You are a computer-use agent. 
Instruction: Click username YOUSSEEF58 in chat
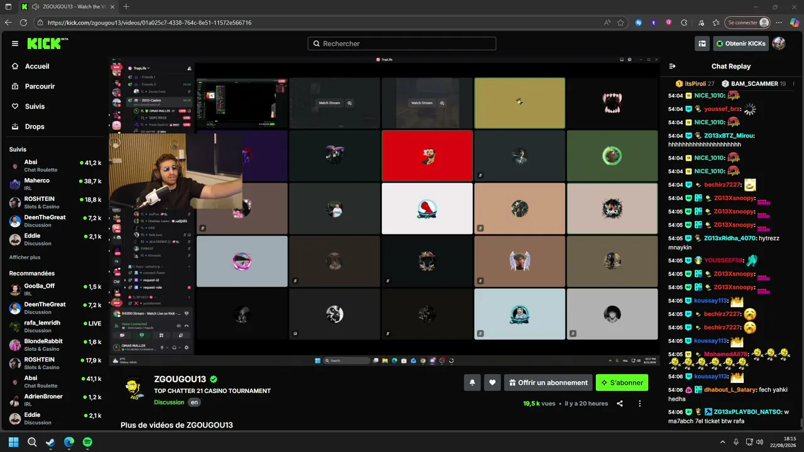point(724,261)
